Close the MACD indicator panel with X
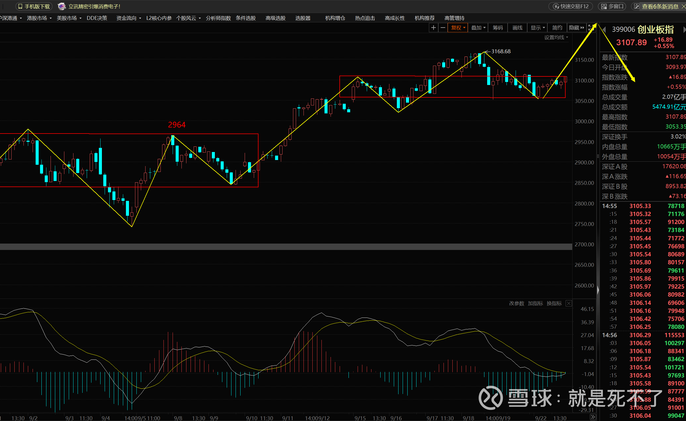The width and height of the screenshot is (686, 421). (x=569, y=303)
